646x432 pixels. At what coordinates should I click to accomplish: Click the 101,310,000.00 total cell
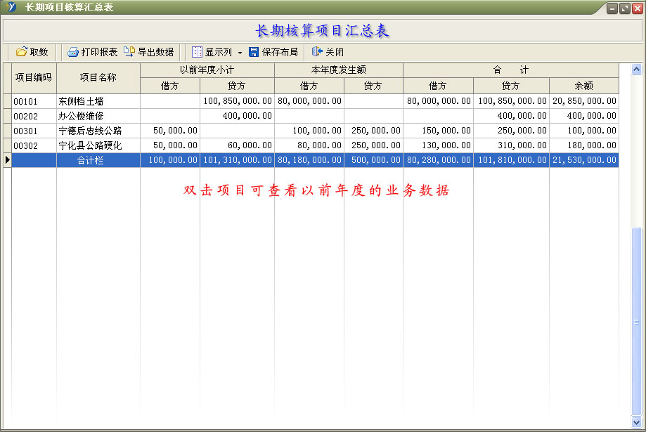click(238, 160)
